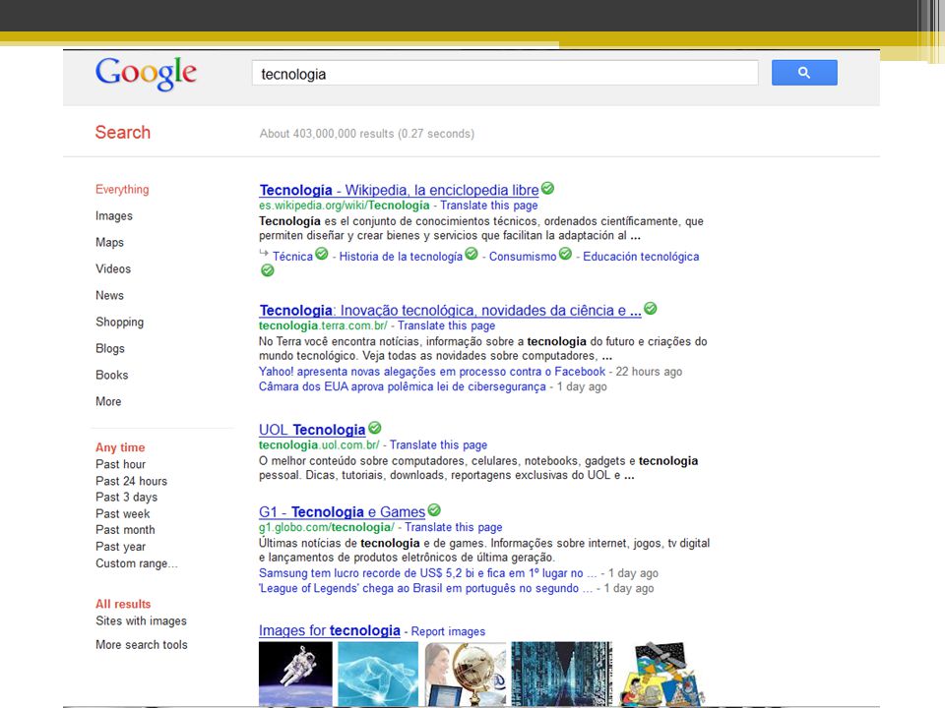
Task: Open the Técnica sitelink
Action: point(293,257)
